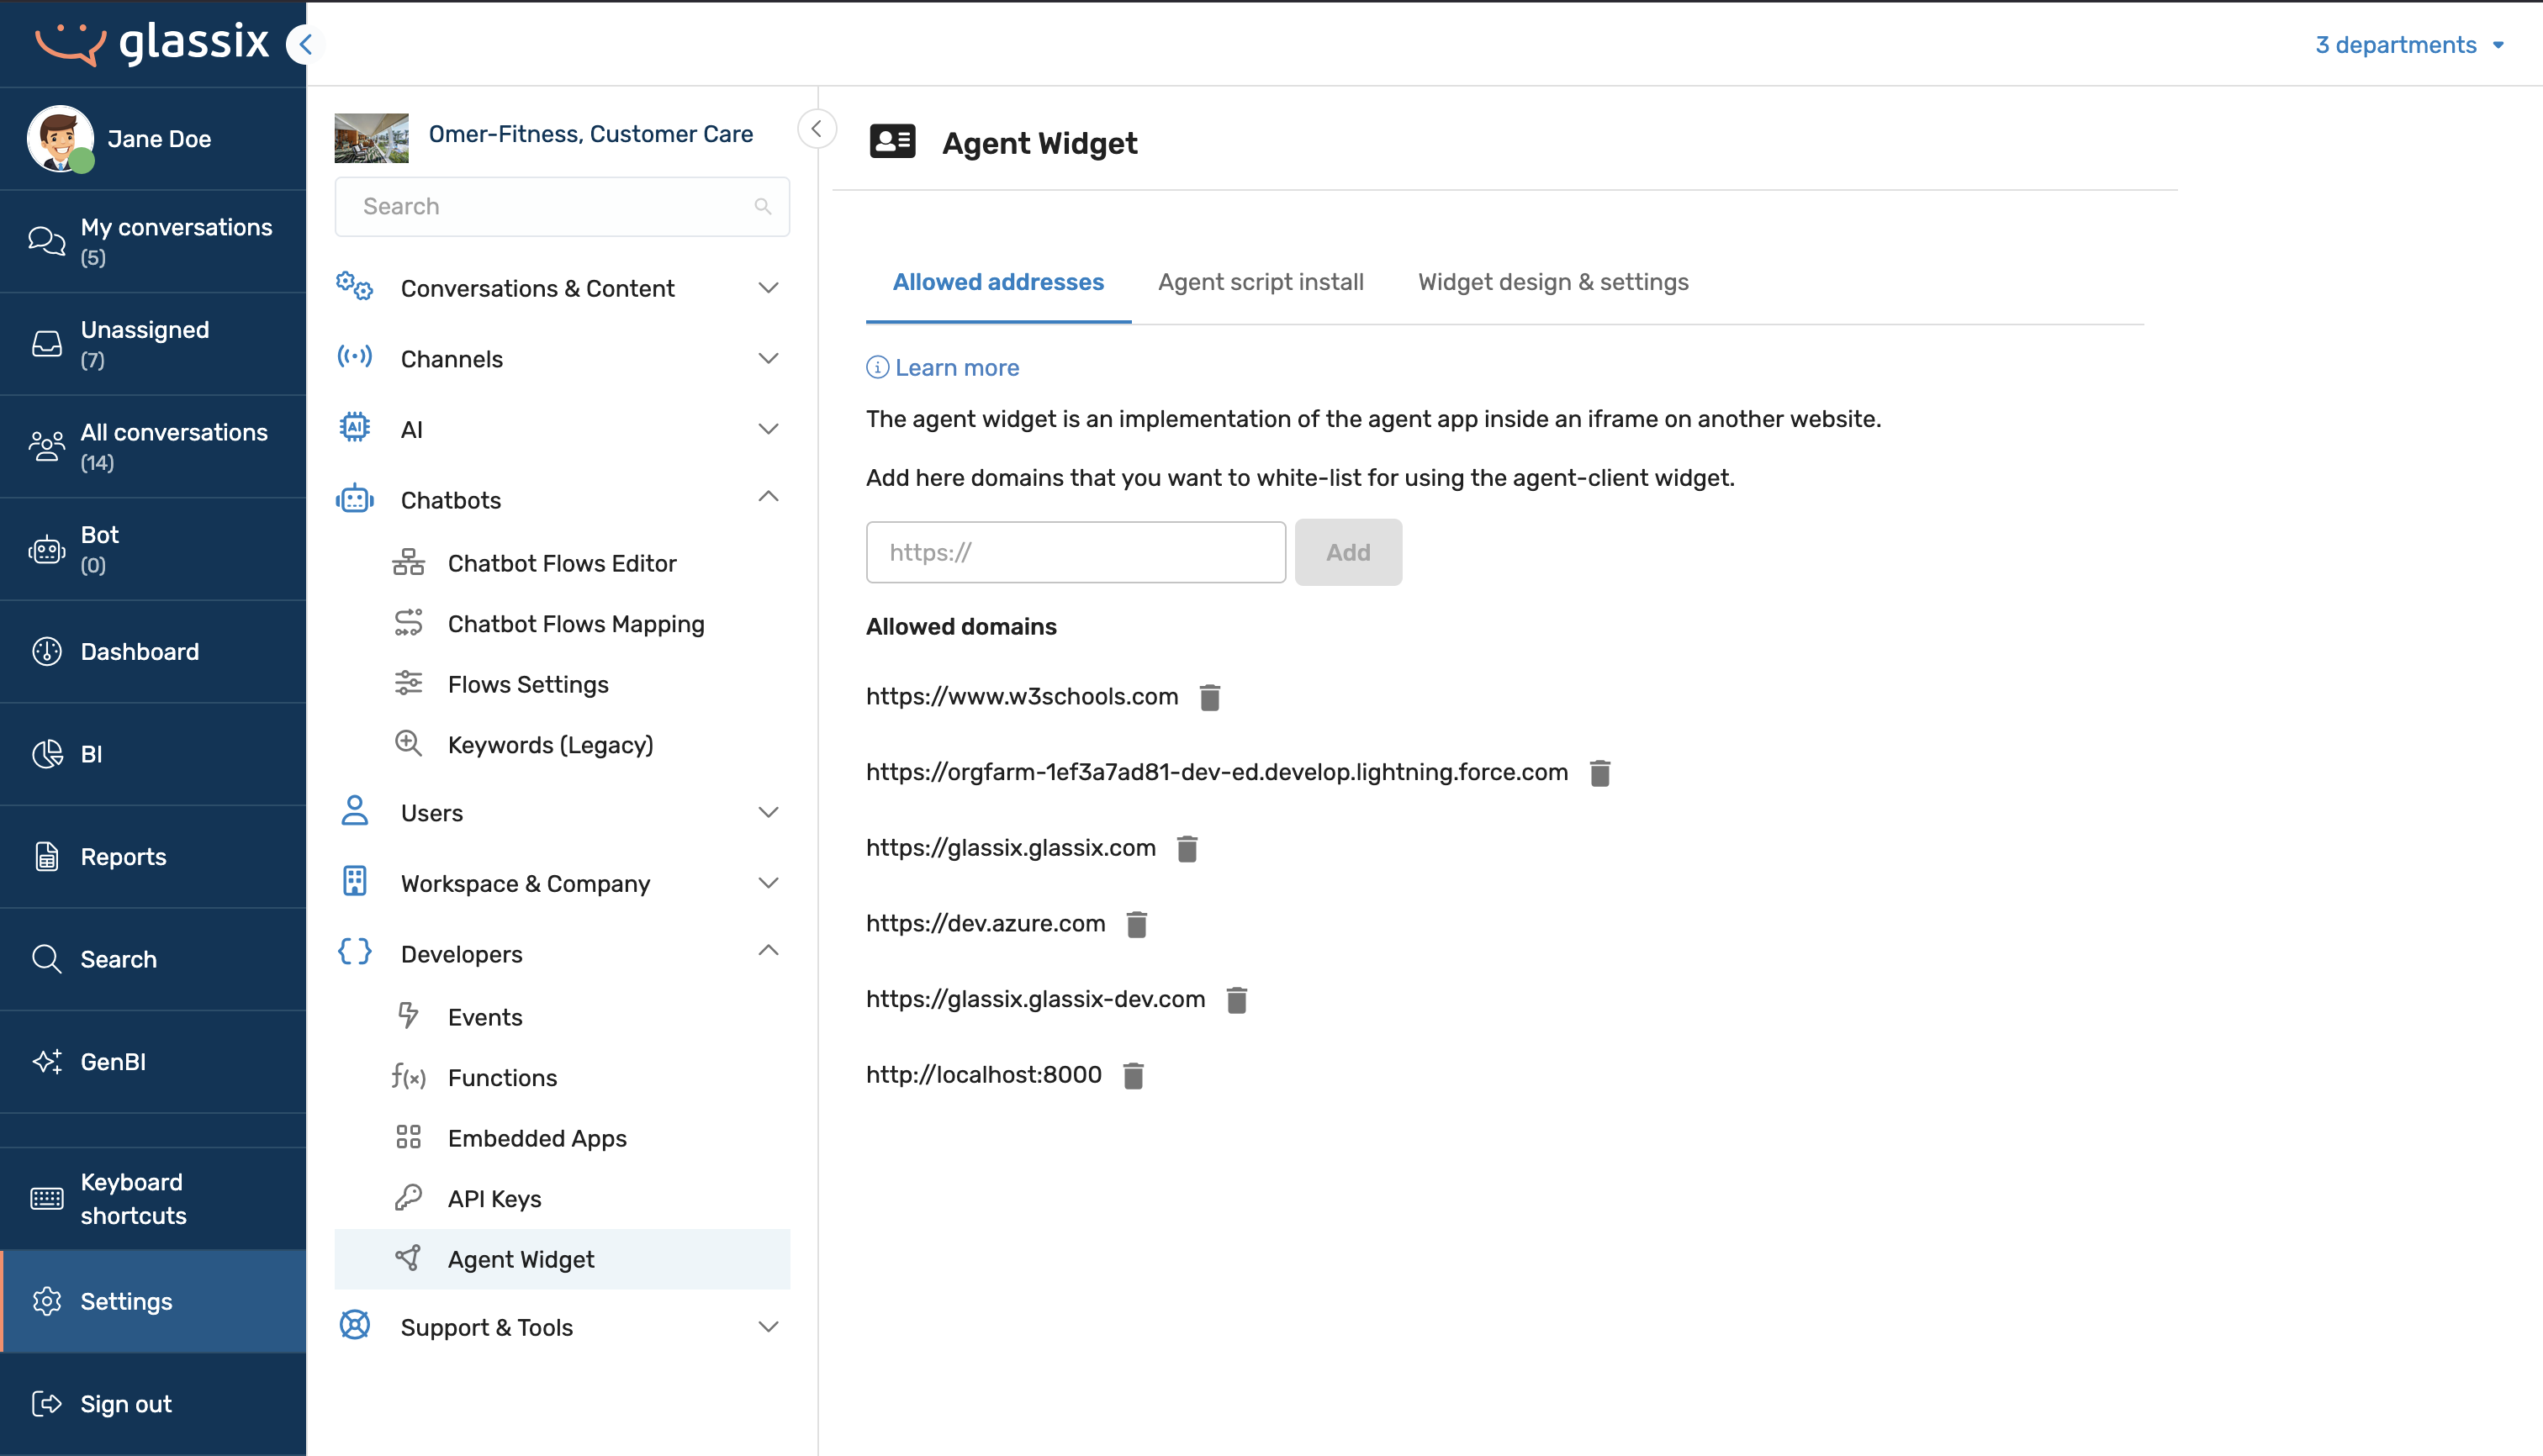Delete the localhost:8000 allowed domain
Image resolution: width=2543 pixels, height=1456 pixels.
(1133, 1075)
